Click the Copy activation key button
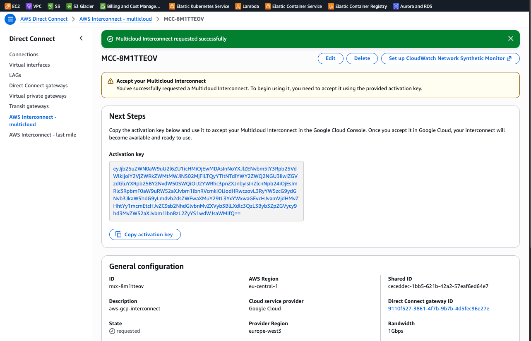 click(145, 234)
